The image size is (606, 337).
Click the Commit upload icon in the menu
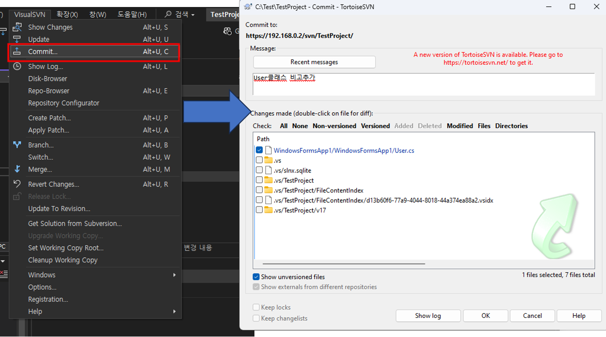pos(17,52)
